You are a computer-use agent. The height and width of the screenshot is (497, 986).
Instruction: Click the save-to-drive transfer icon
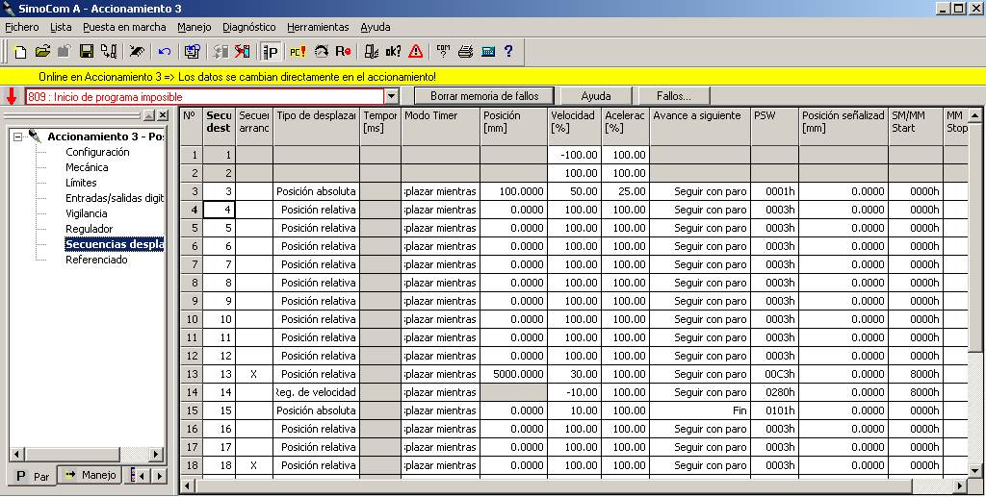coord(109,52)
